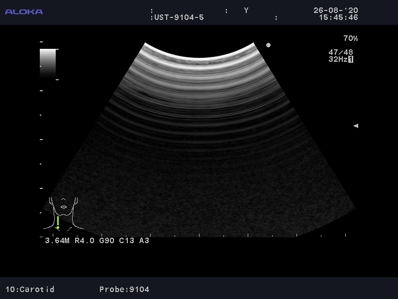The height and width of the screenshot is (299, 398).
Task: Click the 32Hz frame rate readout
Action: pyautogui.click(x=337, y=59)
